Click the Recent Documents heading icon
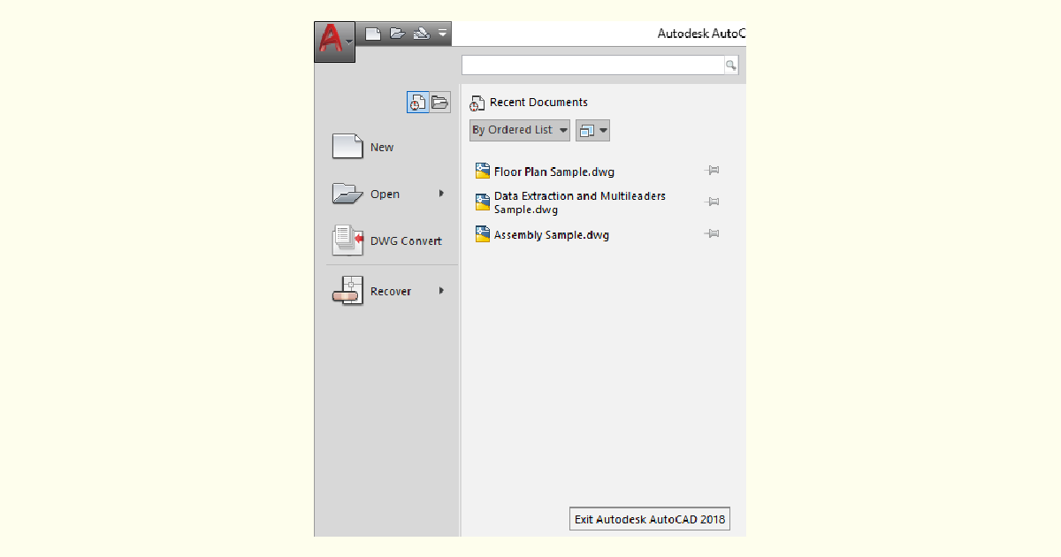Viewport: 1061px width, 557px height. 477,103
